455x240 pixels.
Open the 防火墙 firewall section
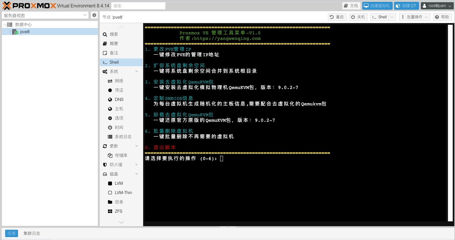click(116, 165)
